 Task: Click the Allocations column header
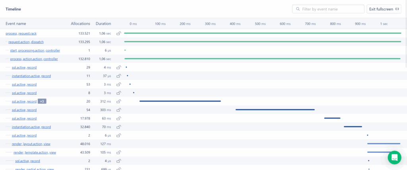pos(80,23)
